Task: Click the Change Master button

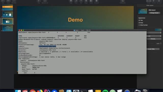Action: pyautogui.click(x=154, y=13)
